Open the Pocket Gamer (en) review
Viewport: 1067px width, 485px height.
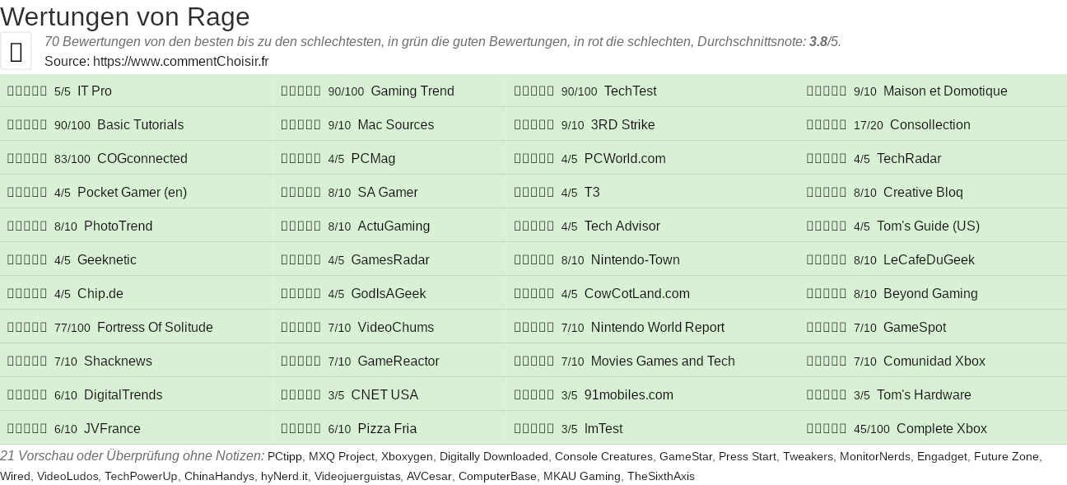(x=132, y=193)
